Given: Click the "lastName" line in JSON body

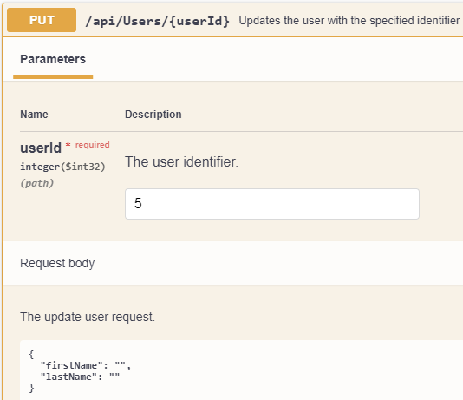Looking at the screenshot, I should tap(80, 377).
